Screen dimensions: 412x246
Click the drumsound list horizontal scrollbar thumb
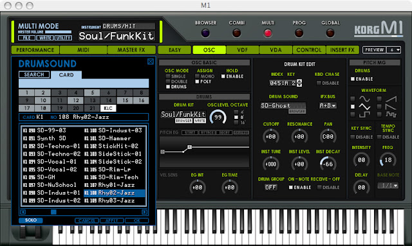coord(53,212)
